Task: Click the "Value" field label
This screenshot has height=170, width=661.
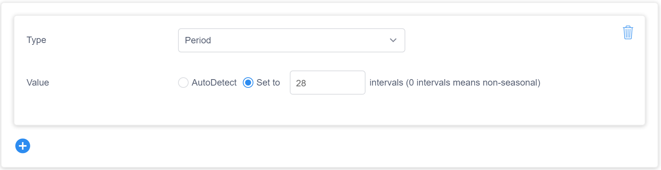Action: 38,83
